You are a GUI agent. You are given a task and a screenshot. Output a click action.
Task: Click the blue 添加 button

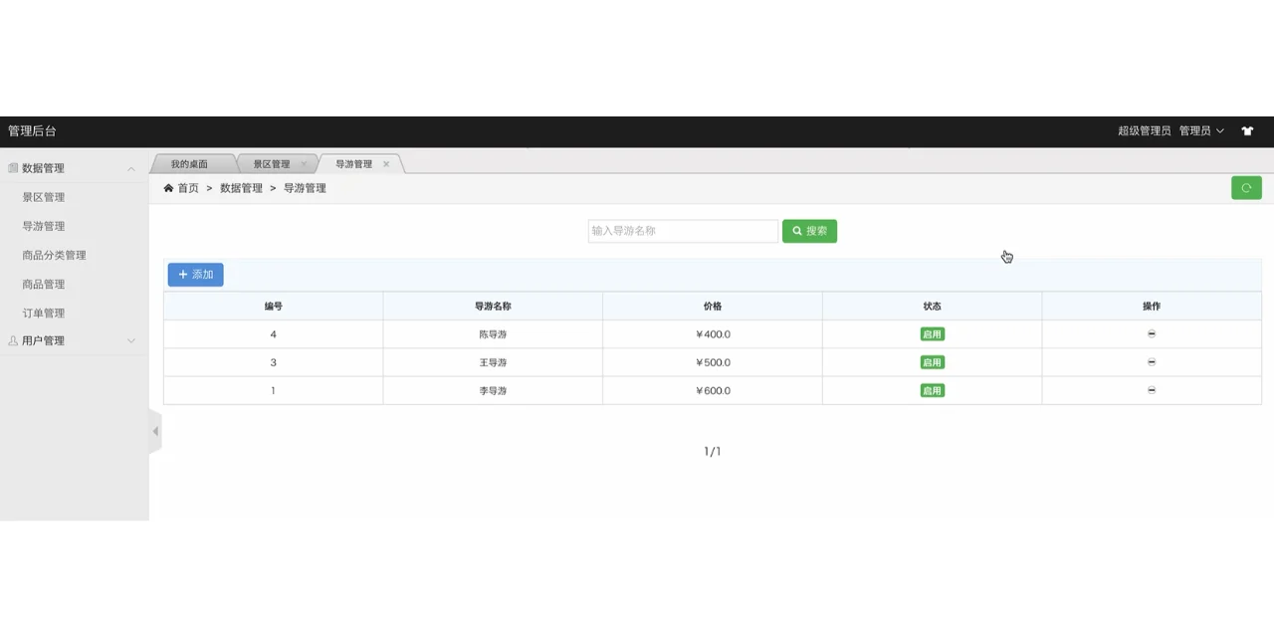(x=196, y=275)
